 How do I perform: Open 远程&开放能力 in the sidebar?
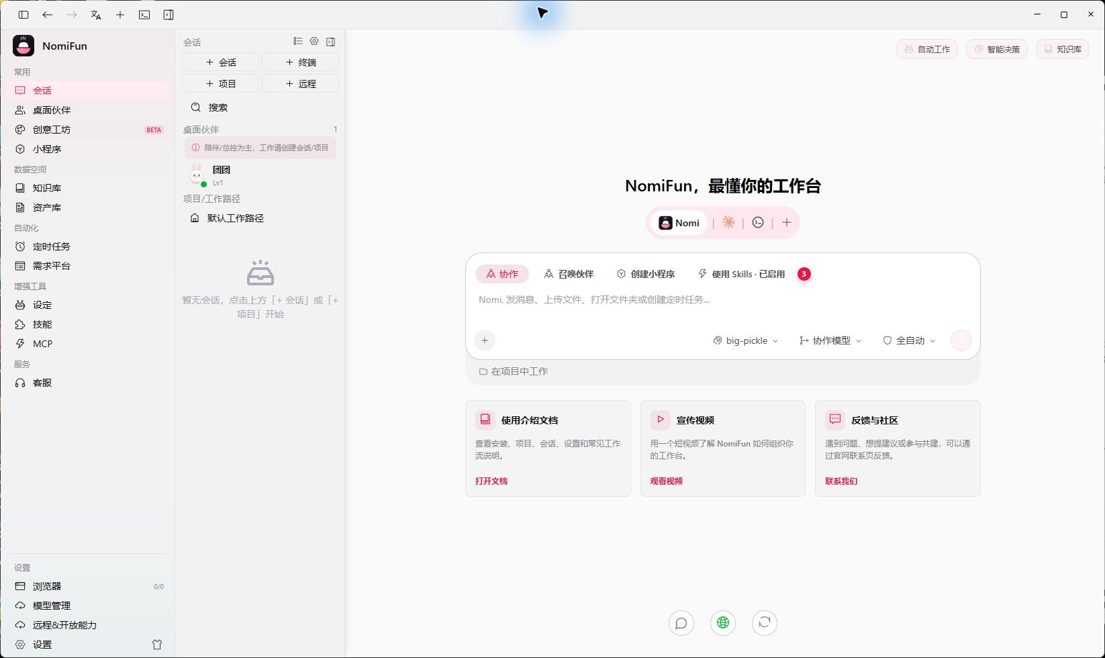coord(89,625)
